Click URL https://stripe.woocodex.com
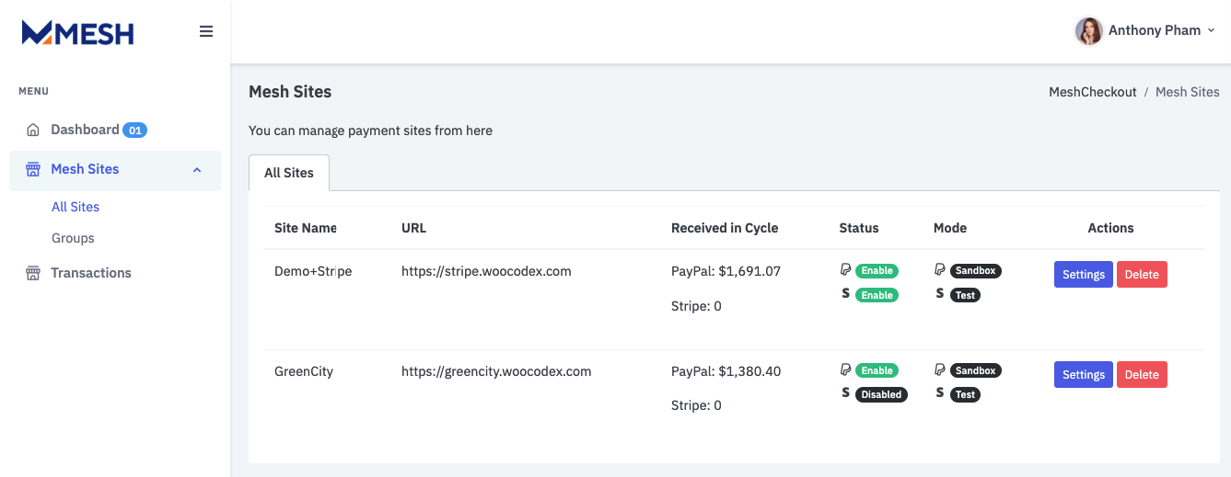This screenshot has width=1231, height=477. click(x=486, y=271)
